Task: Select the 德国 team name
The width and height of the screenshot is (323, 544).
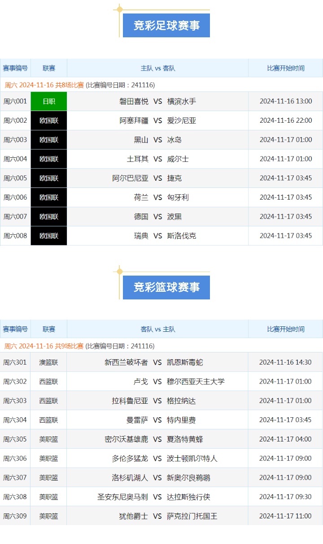Action: point(141,217)
